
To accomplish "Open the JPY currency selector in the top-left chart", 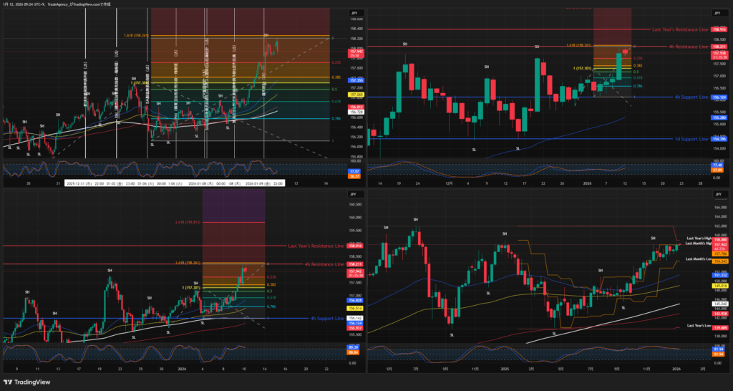I will pos(353,14).
